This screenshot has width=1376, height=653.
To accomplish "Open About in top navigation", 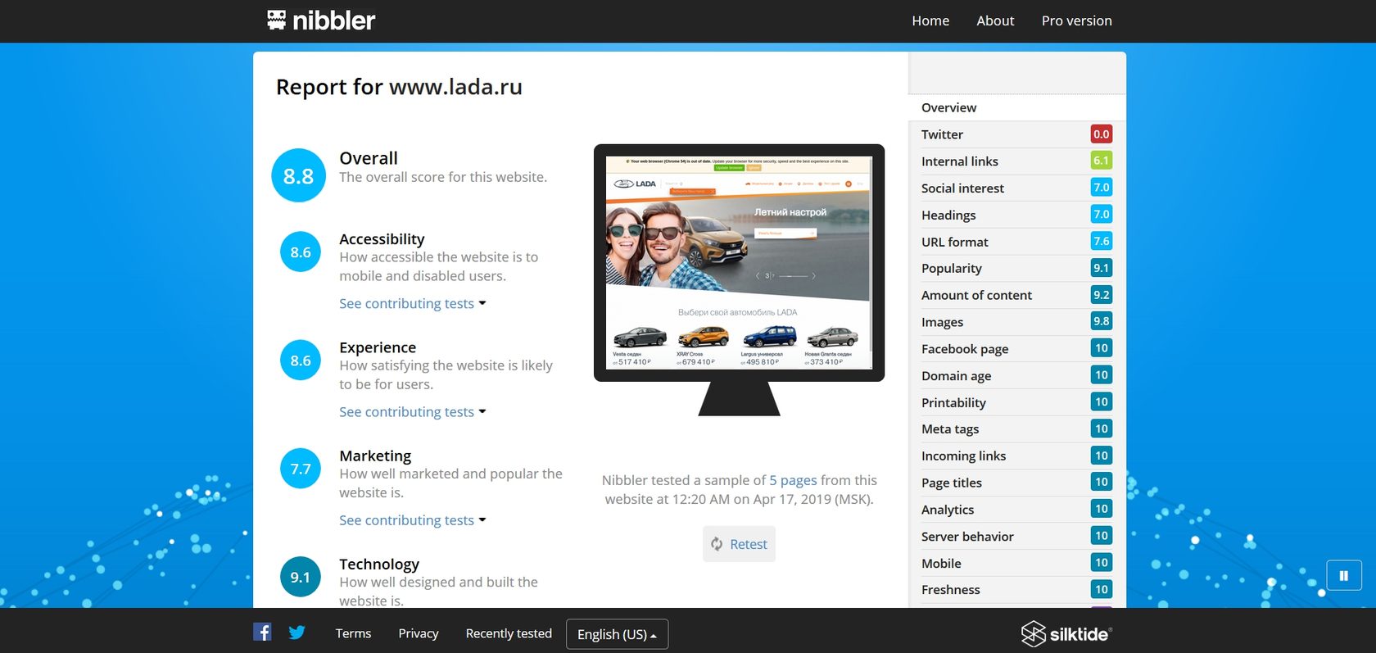I will click(x=995, y=20).
